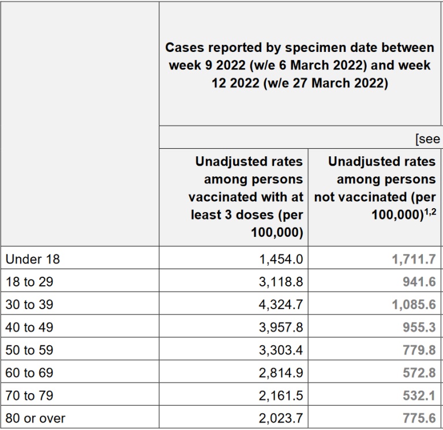
Task: Click the '70 to 79' row label
Action: click(x=29, y=395)
